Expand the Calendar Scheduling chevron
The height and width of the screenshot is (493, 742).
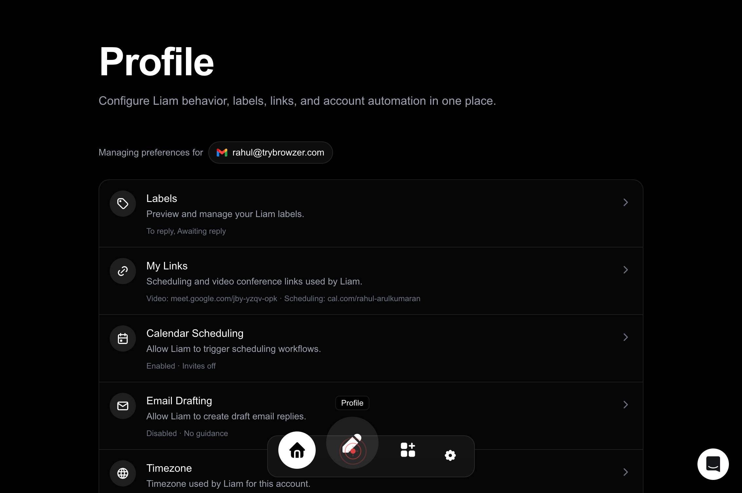[x=625, y=337]
